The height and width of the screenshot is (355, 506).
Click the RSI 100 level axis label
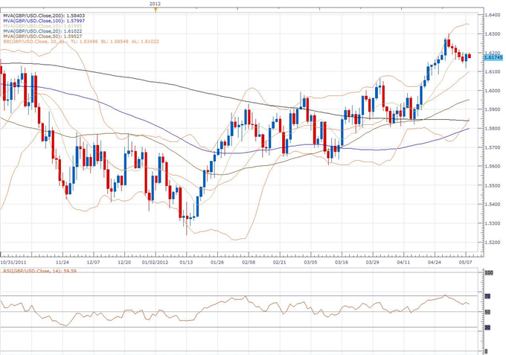click(x=489, y=272)
